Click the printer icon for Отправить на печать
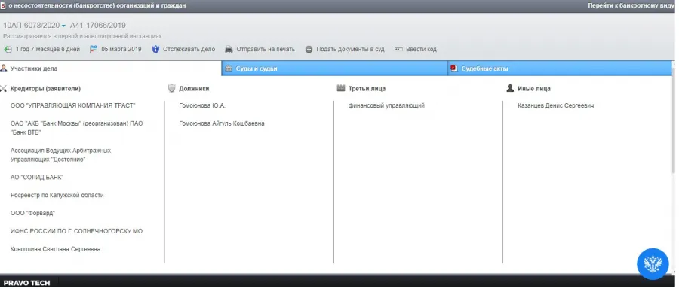The width and height of the screenshot is (679, 289). [x=229, y=50]
